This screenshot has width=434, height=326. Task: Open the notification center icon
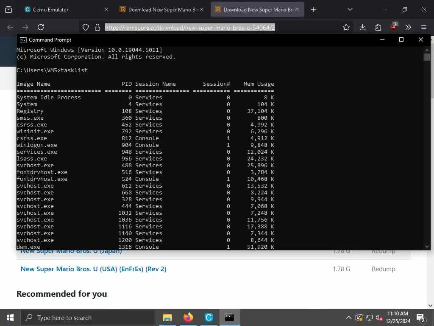[x=421, y=318]
